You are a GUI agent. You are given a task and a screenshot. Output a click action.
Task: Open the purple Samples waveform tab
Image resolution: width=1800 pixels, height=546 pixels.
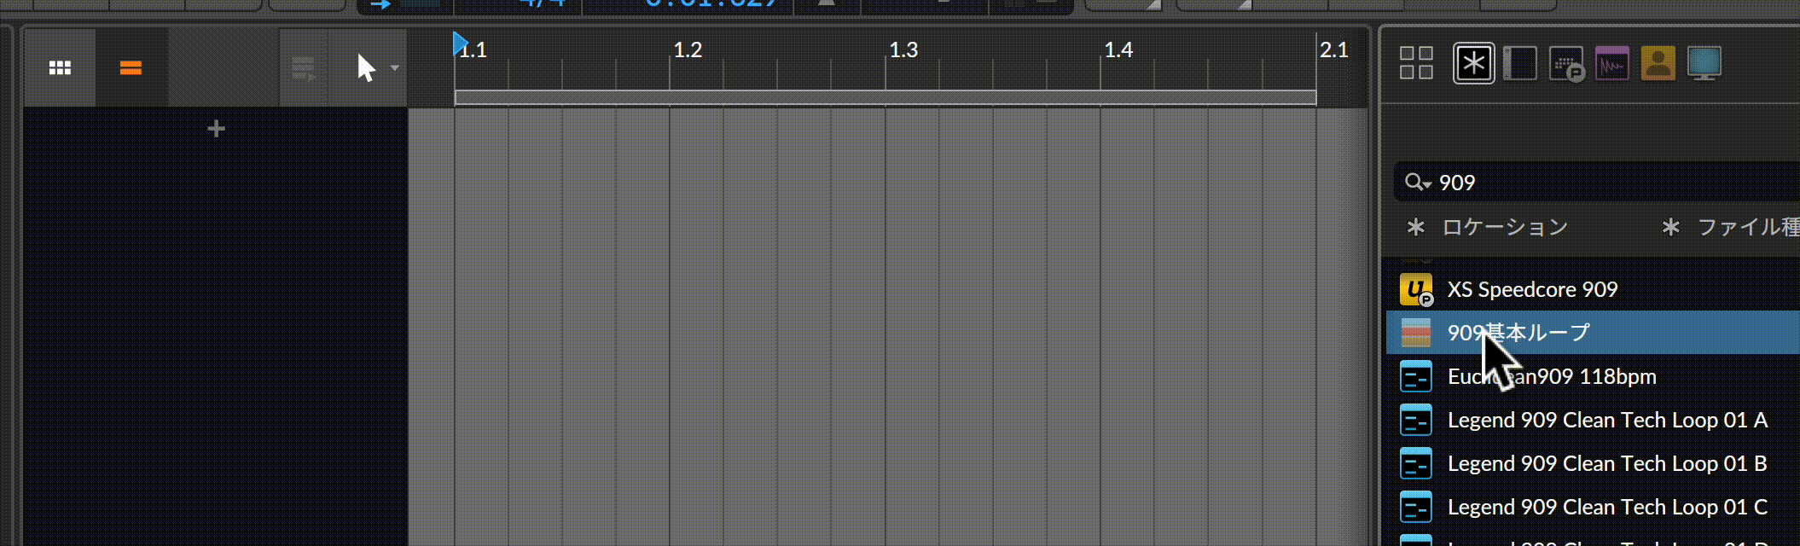tap(1611, 63)
